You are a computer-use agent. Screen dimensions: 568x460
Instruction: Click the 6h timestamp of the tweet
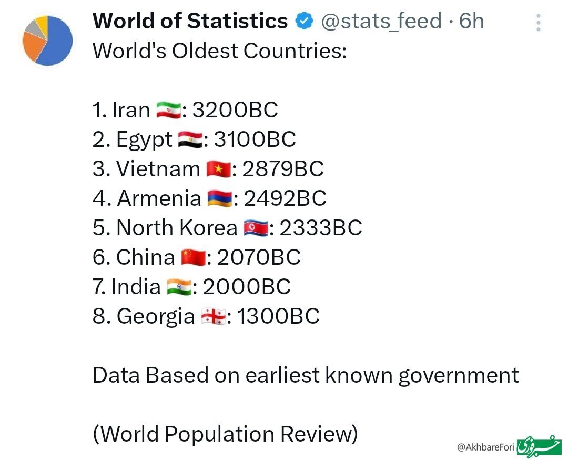(471, 21)
